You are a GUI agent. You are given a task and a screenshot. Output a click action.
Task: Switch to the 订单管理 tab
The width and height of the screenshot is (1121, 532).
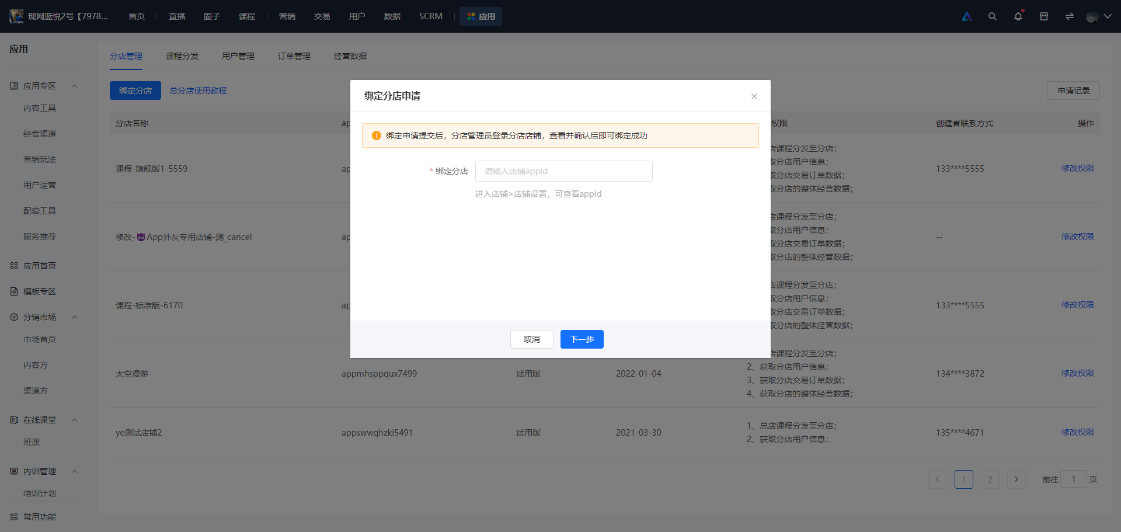pos(294,56)
